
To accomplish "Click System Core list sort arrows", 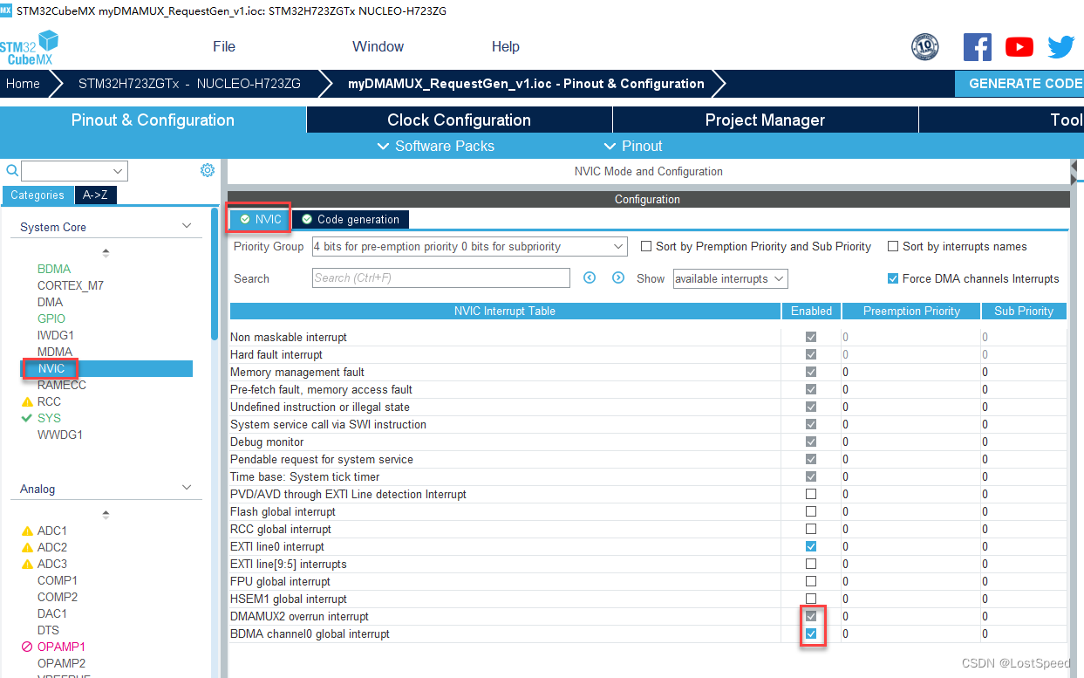I will tap(106, 253).
